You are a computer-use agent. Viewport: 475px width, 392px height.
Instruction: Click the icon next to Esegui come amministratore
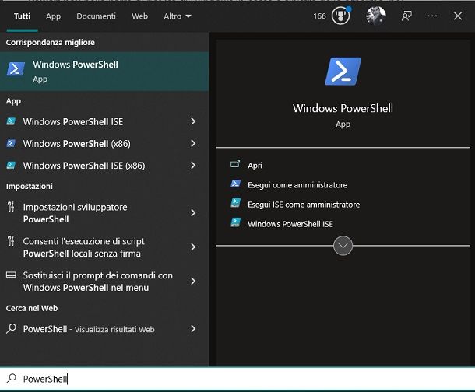point(235,184)
